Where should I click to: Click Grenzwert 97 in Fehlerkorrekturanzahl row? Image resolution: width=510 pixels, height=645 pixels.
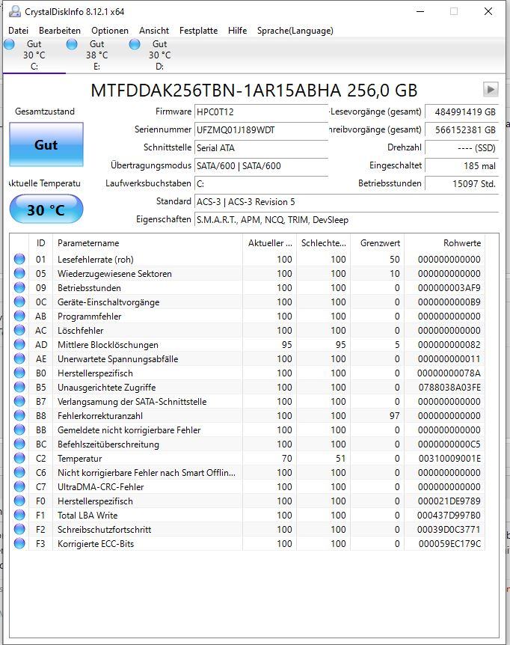395,415
